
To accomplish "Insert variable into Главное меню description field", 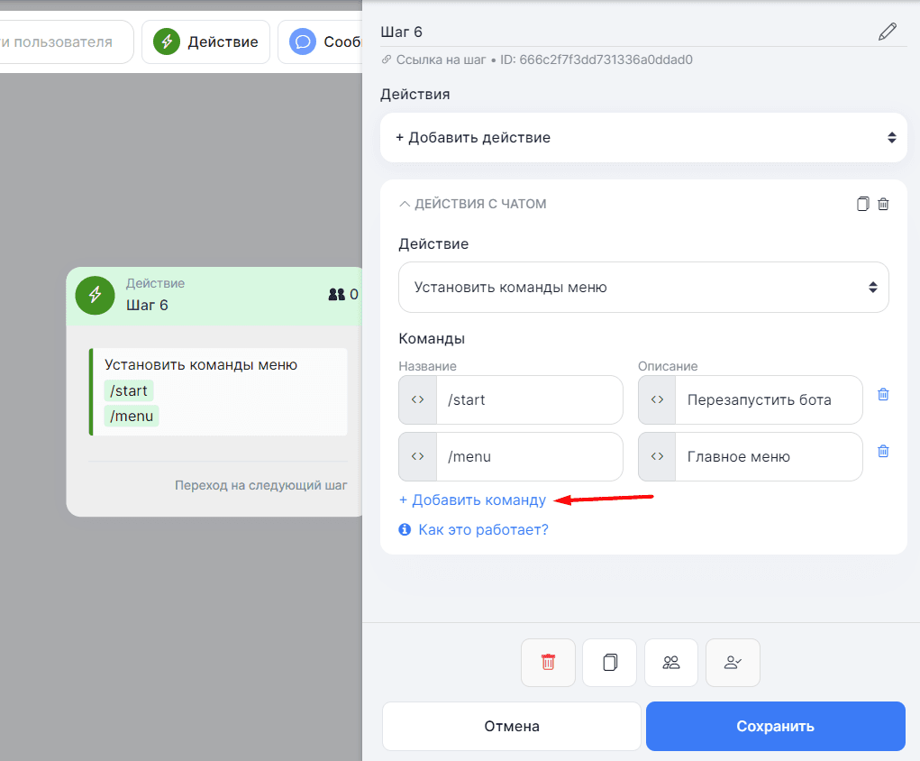I will 657,456.
